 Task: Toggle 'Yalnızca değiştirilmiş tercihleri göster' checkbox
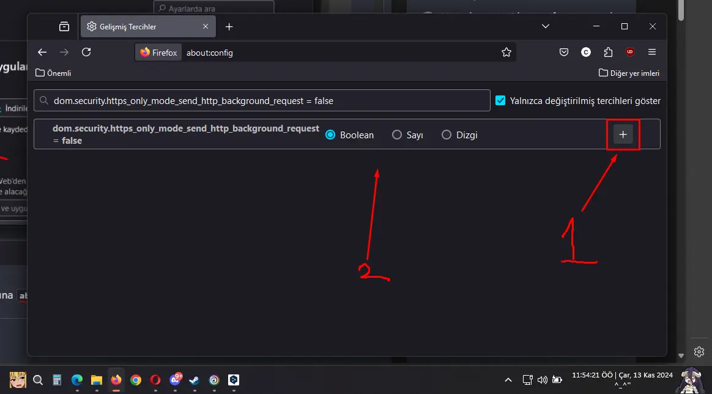[500, 100]
